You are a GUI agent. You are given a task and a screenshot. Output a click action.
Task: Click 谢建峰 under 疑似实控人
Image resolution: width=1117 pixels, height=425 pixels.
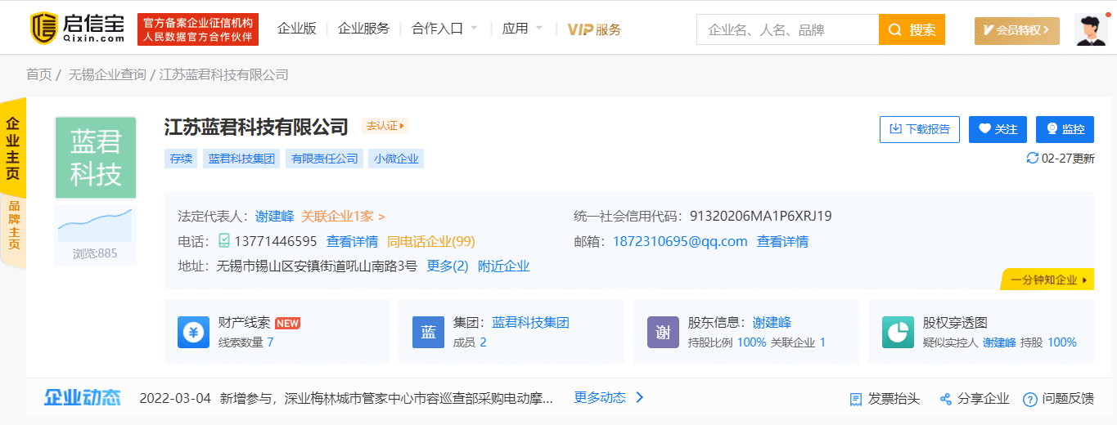coord(999,342)
